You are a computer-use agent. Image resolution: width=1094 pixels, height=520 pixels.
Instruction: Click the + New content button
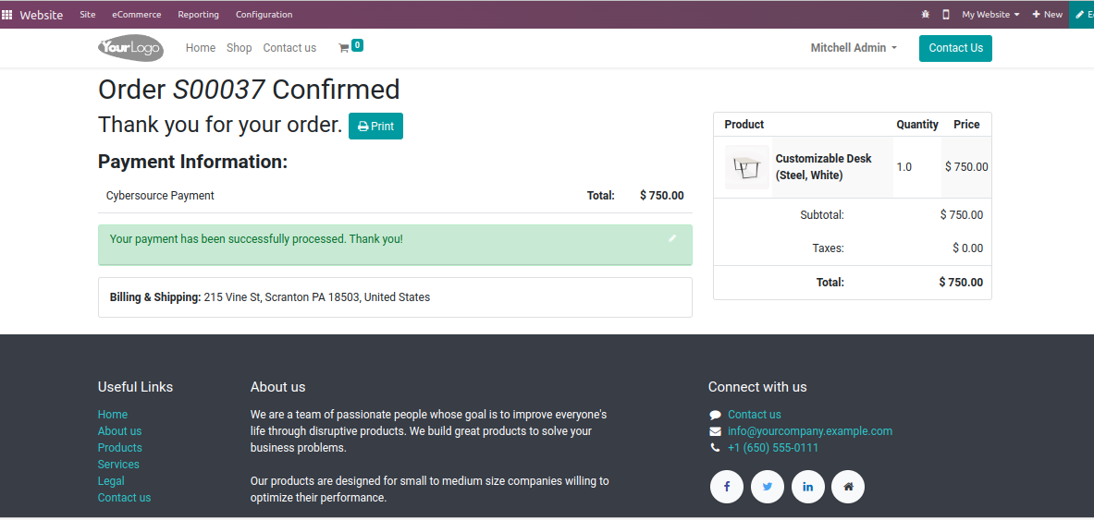1048,15
